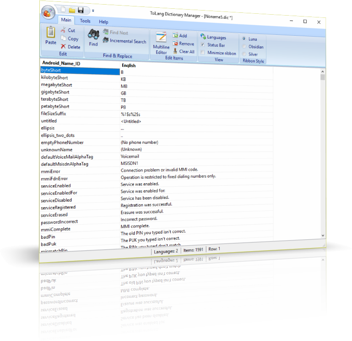The image size is (352, 341).
Task: Click the 'Service has been disabled.' cell
Action: 196,198
